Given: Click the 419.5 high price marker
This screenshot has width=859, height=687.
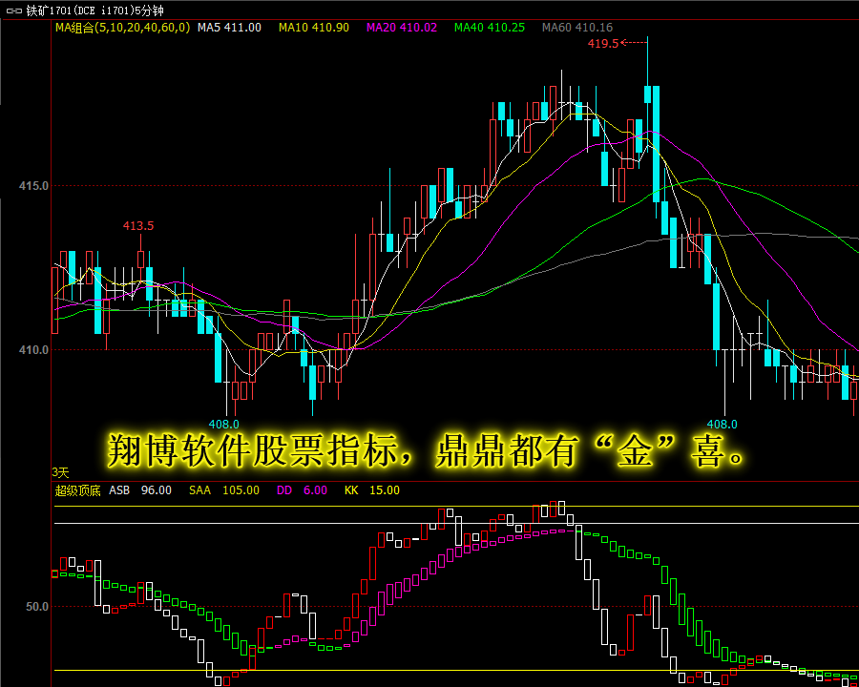Looking at the screenshot, I should (x=602, y=43).
